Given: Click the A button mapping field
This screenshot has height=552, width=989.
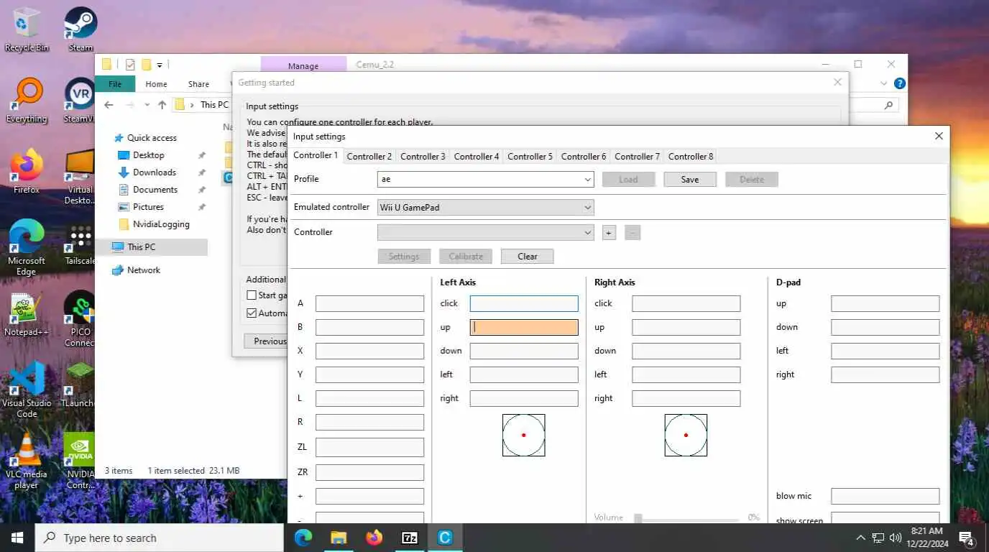Looking at the screenshot, I should [369, 303].
